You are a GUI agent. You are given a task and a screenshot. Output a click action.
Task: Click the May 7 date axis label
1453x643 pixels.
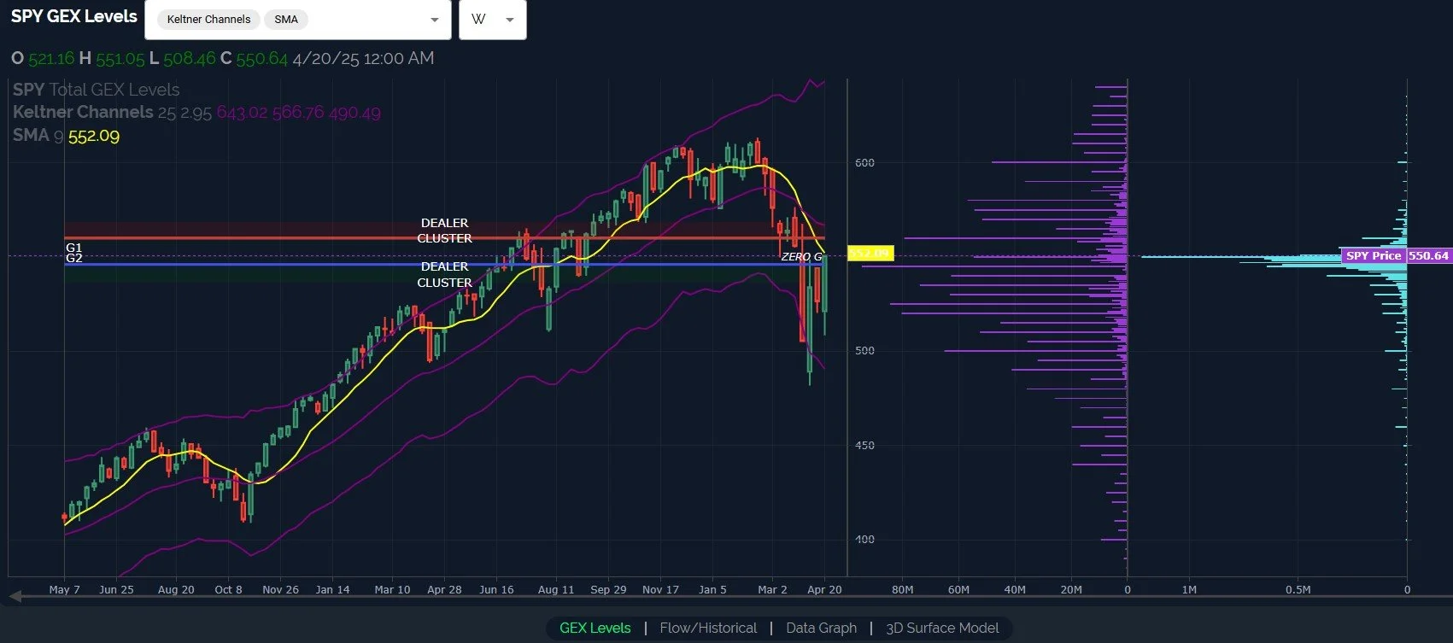pyautogui.click(x=64, y=589)
